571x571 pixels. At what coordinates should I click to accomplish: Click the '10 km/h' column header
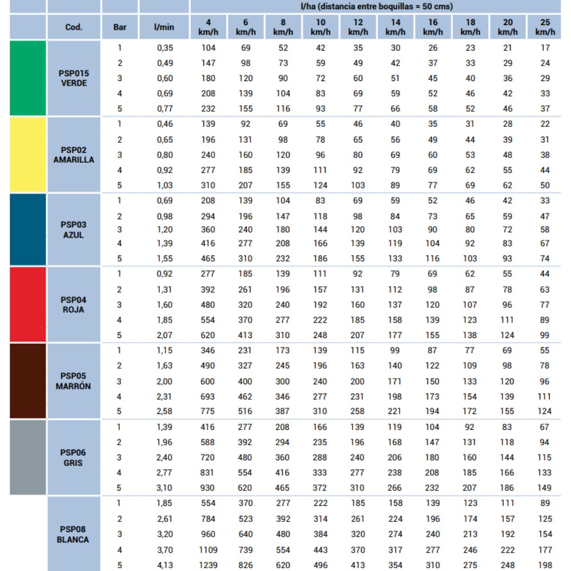(320, 27)
